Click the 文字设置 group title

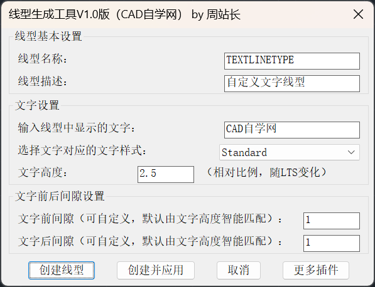click(37, 105)
